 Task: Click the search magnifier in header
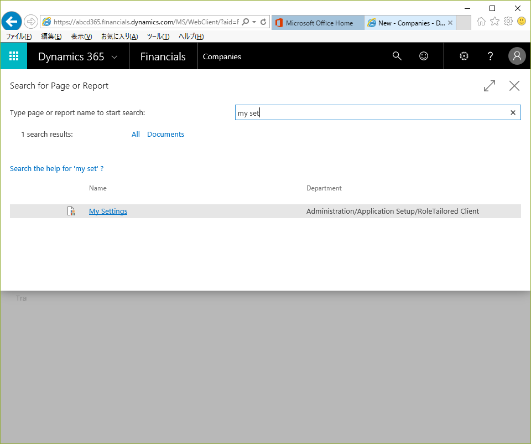[x=397, y=56]
